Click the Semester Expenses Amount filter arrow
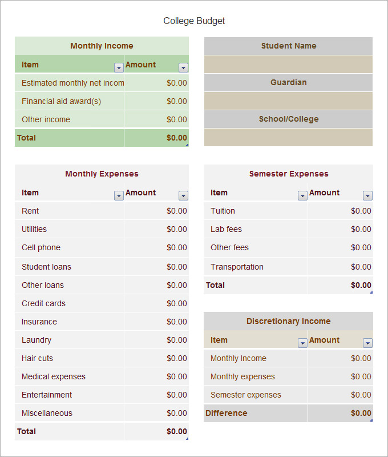 tap(367, 195)
